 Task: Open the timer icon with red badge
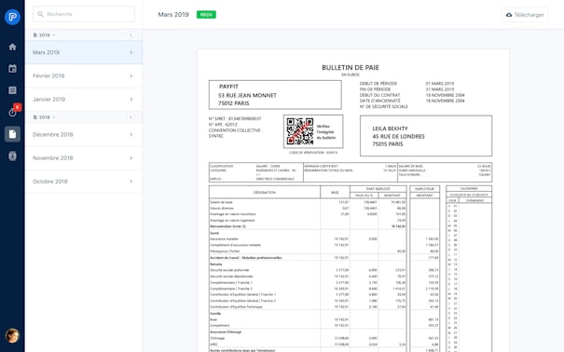[x=13, y=112]
